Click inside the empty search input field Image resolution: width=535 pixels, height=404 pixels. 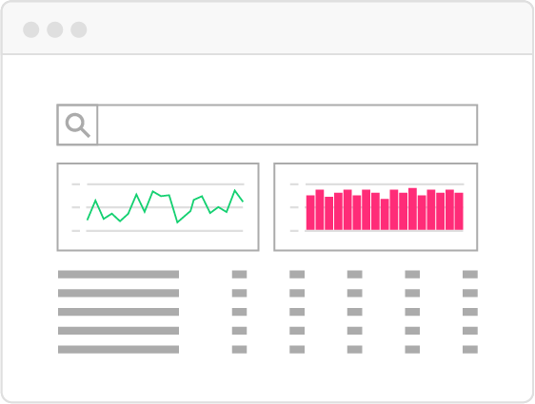click(287, 125)
